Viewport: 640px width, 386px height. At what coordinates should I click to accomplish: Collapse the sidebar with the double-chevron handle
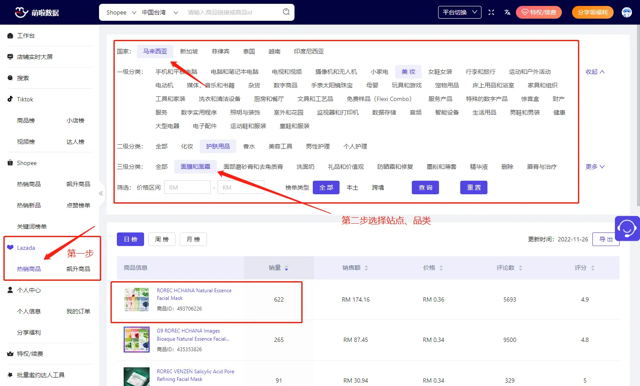click(101, 193)
